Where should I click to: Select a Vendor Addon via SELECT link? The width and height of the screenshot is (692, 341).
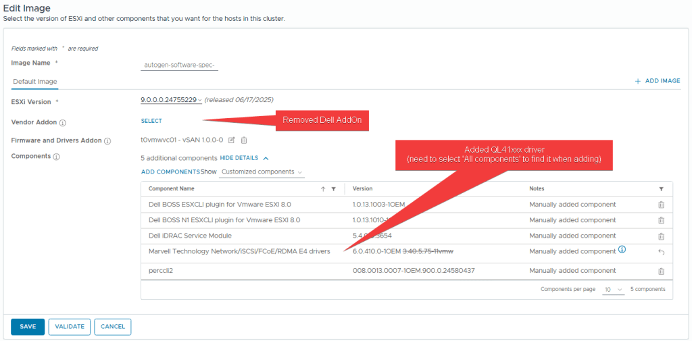tap(151, 122)
